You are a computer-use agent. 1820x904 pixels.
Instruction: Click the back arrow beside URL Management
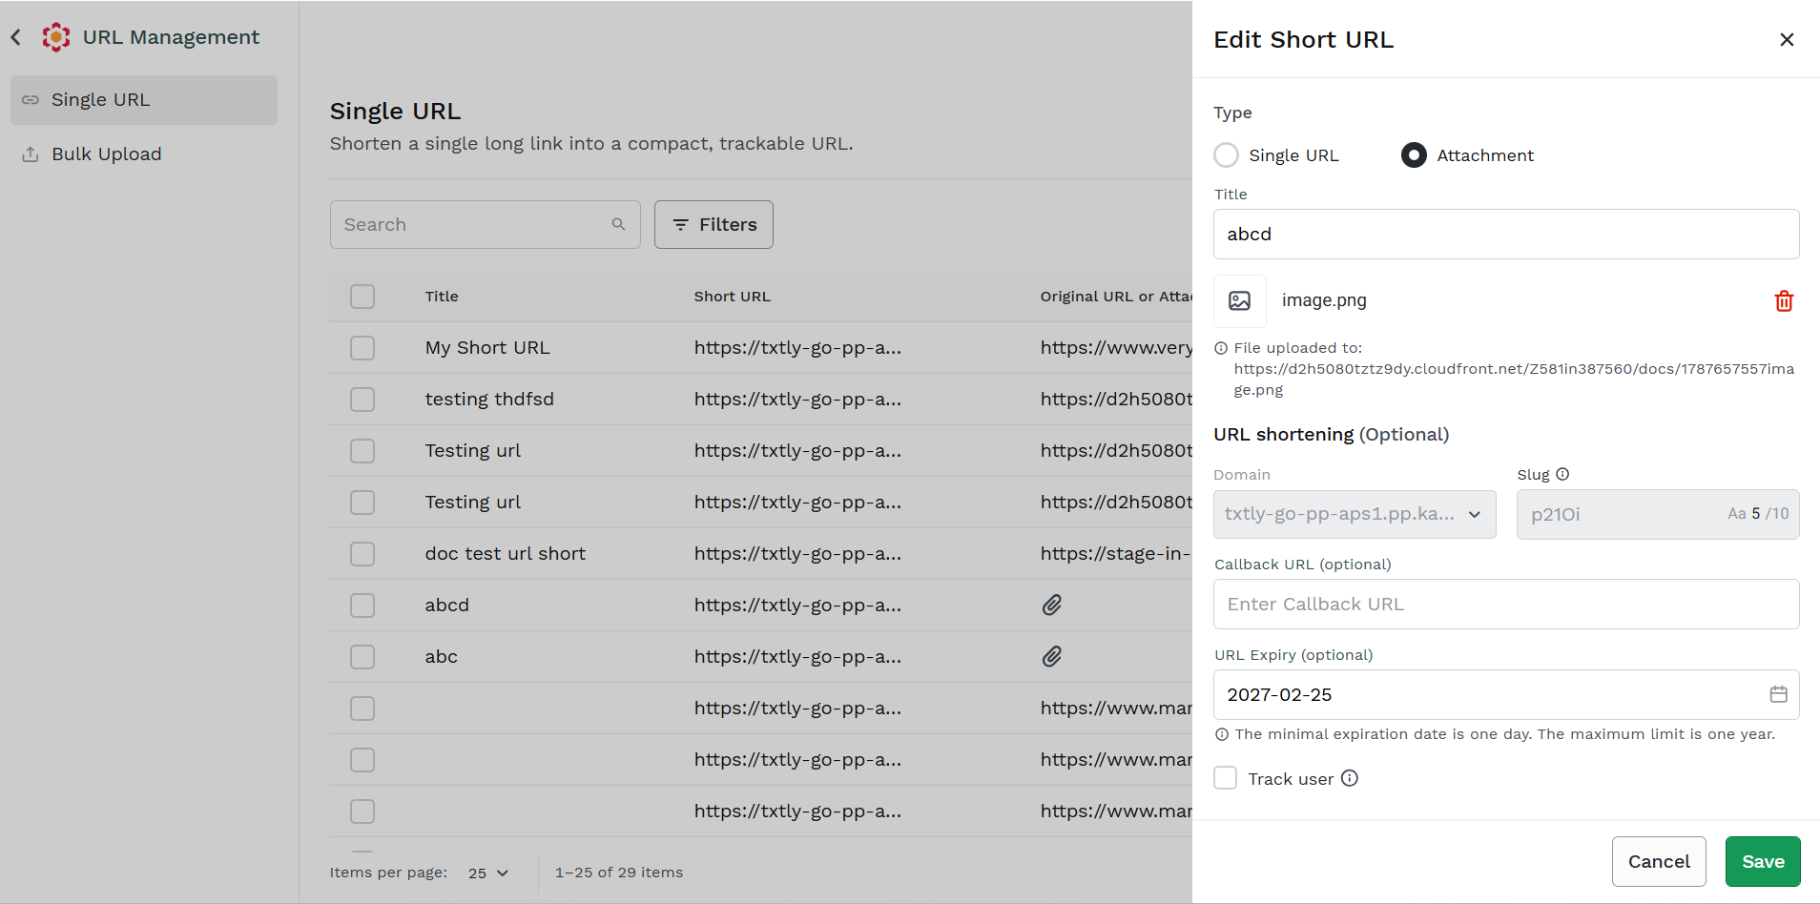16,37
